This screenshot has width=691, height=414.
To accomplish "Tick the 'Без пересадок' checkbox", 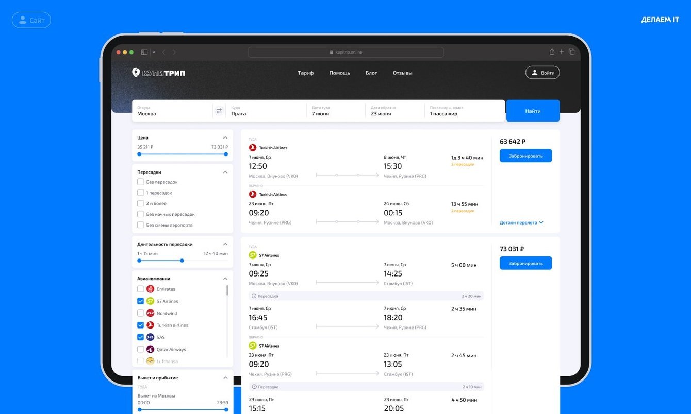I will pos(140,182).
